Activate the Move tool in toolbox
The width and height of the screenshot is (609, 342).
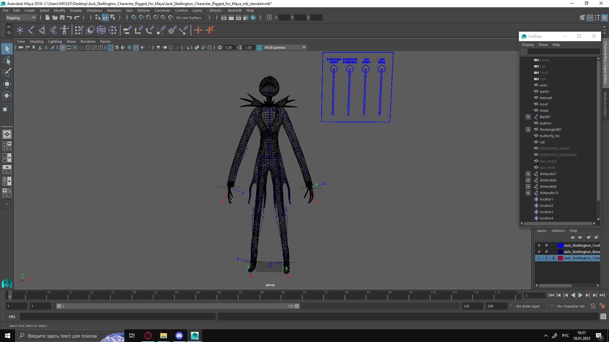7,84
